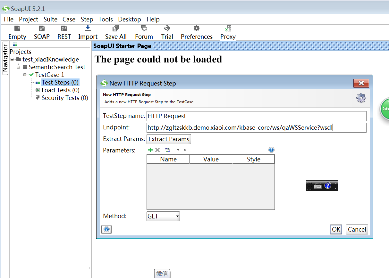Click the Save All toolbar icon
The image size is (389, 278).
[116, 29]
